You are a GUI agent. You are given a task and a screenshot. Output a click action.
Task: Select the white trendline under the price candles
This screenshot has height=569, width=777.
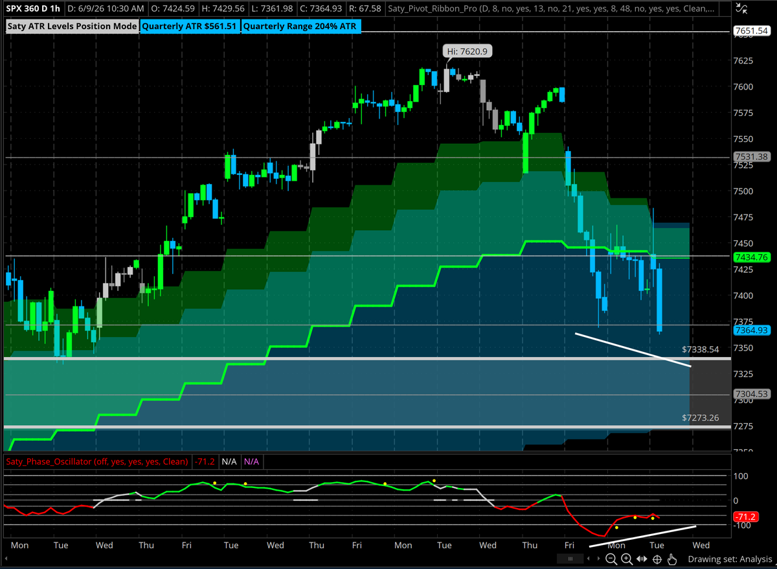633,350
